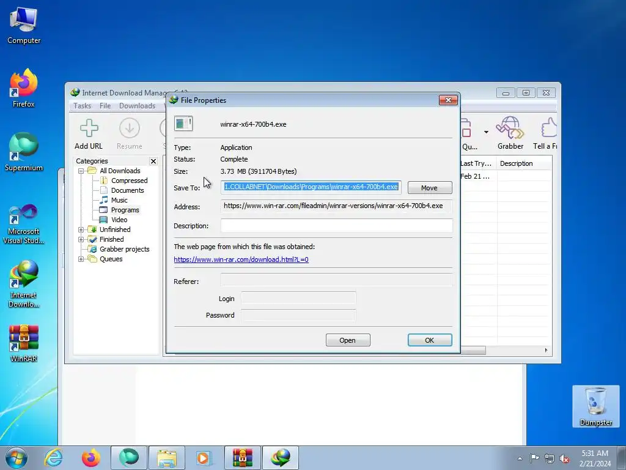Close the Categories panel with X

(x=153, y=161)
